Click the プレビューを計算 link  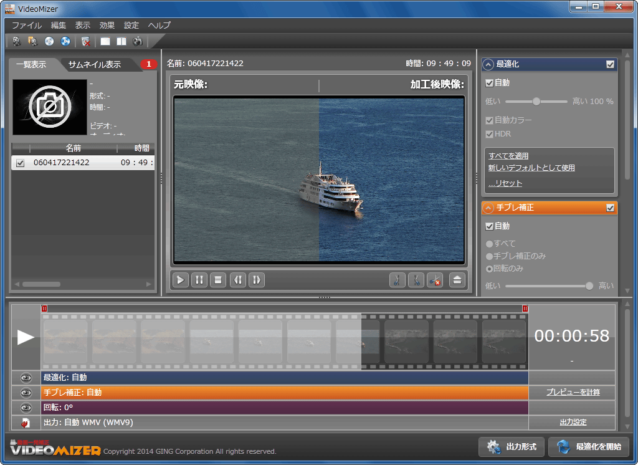click(573, 392)
